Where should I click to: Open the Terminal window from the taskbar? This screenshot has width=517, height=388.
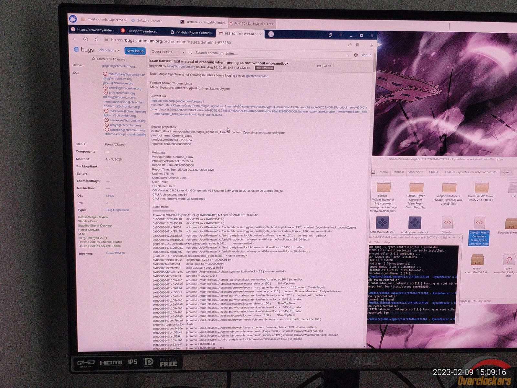[203, 22]
